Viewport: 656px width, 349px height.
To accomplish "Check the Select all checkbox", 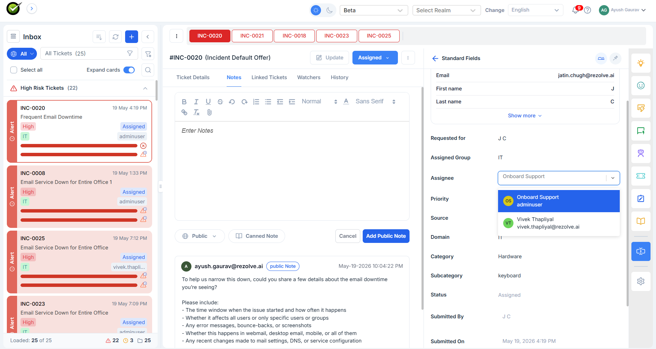I will [14, 70].
